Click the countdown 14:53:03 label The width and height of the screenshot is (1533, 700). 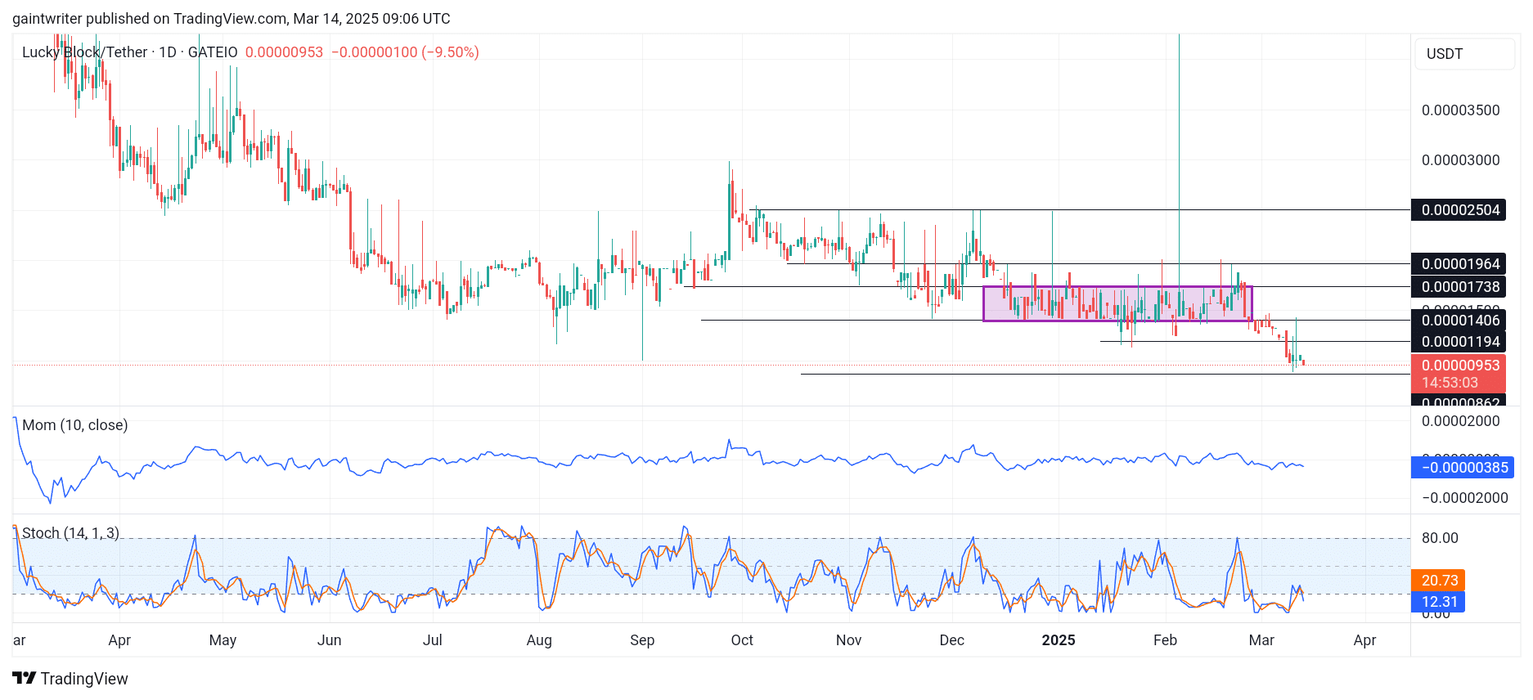[1450, 383]
